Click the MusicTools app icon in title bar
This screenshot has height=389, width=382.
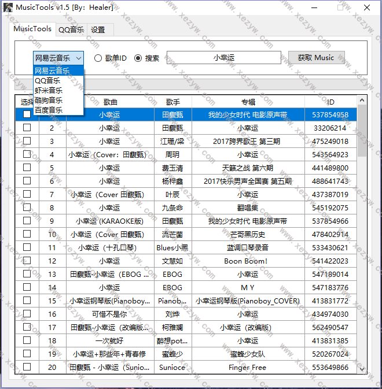pyautogui.click(x=7, y=8)
